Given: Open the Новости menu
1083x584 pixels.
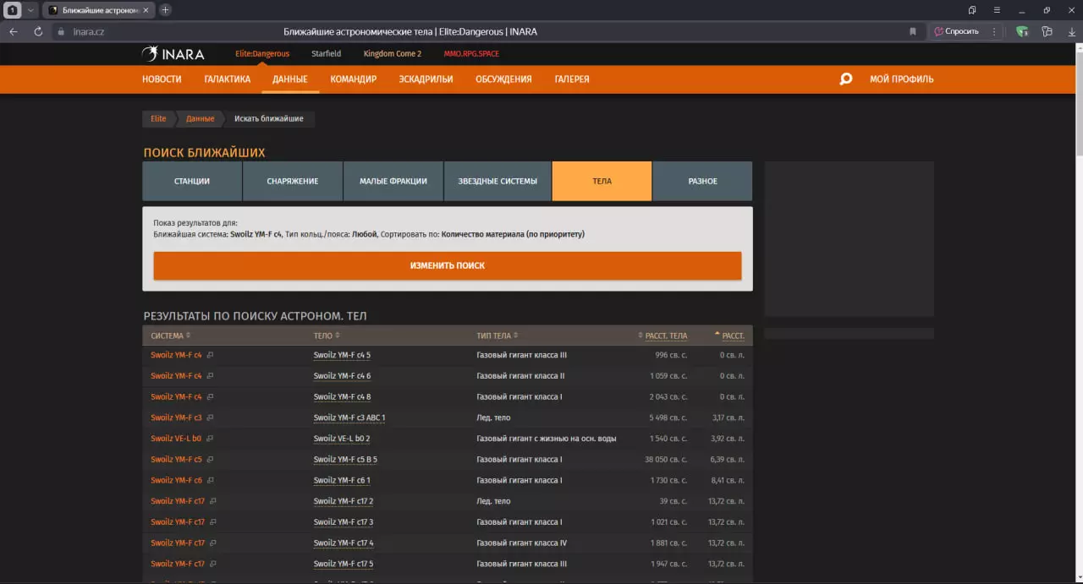Looking at the screenshot, I should 162,79.
